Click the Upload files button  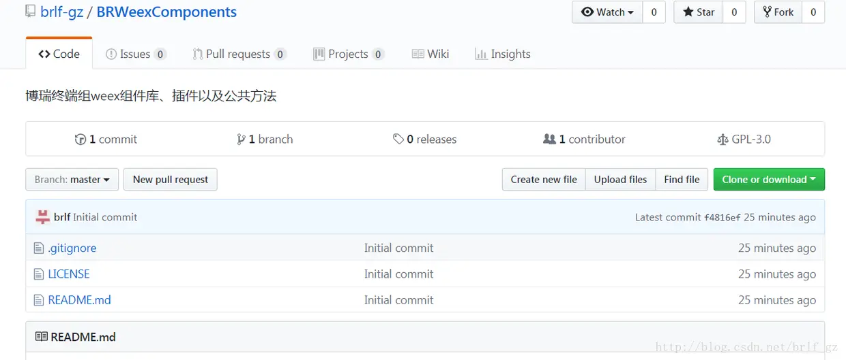[x=620, y=180]
